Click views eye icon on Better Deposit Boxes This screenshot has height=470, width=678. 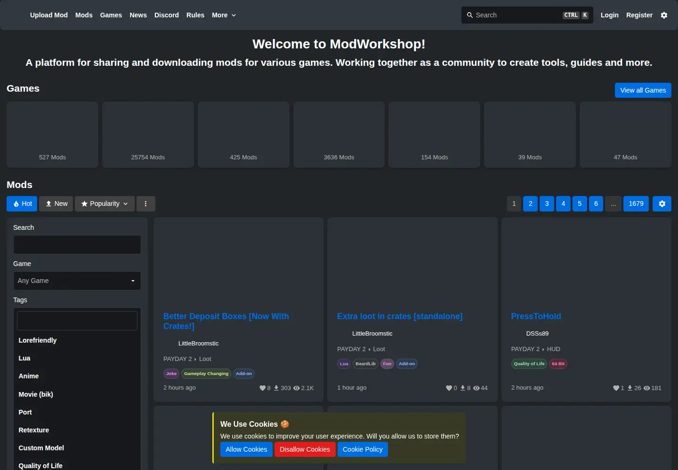tap(296, 388)
